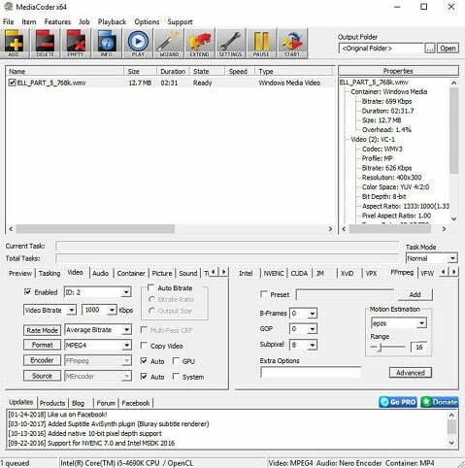Launch the WIZARD toolbar icon
The width and height of the screenshot is (465, 468).
click(169, 43)
